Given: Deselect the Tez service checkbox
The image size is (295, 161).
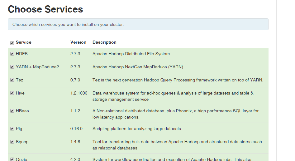Looking at the screenshot, I should pyautogui.click(x=12, y=80).
